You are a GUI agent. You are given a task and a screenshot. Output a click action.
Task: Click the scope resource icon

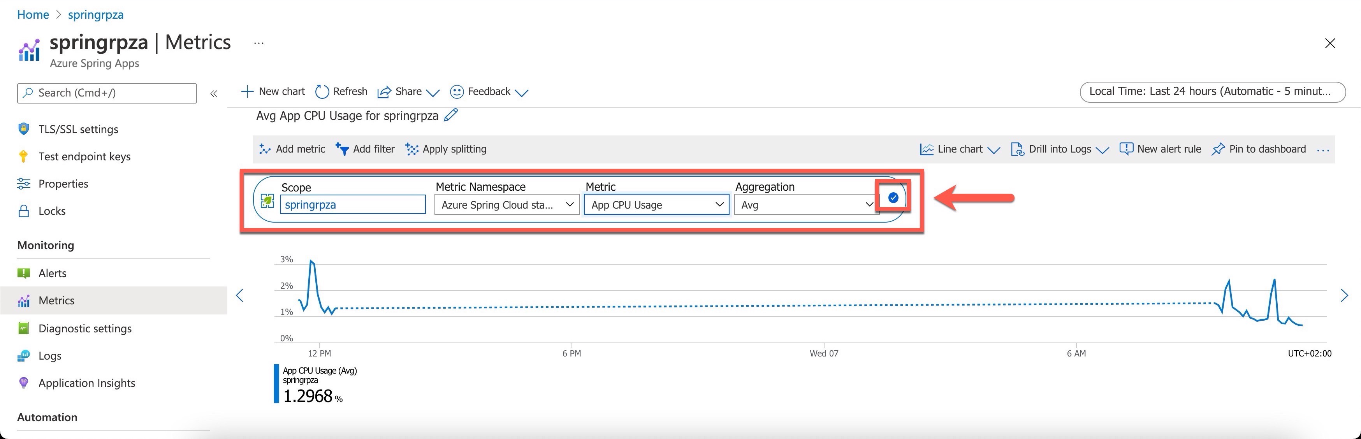[267, 201]
